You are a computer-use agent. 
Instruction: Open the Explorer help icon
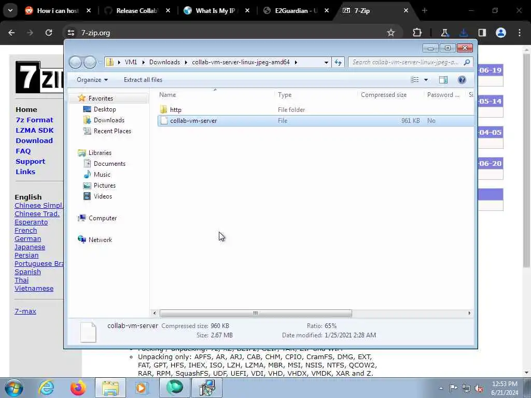pos(462,80)
